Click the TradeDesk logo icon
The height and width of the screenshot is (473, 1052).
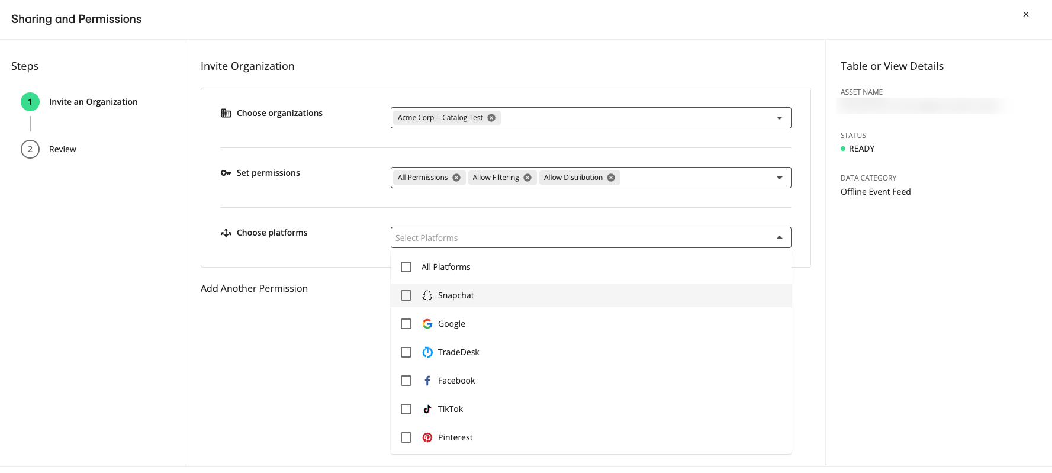(427, 352)
